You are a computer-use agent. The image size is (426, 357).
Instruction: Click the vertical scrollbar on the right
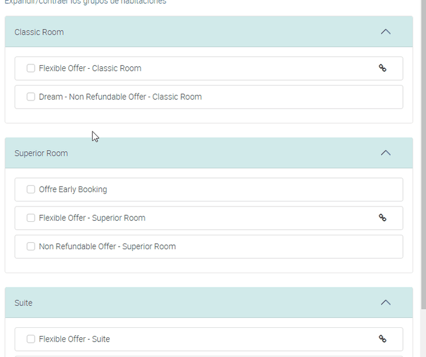422,155
